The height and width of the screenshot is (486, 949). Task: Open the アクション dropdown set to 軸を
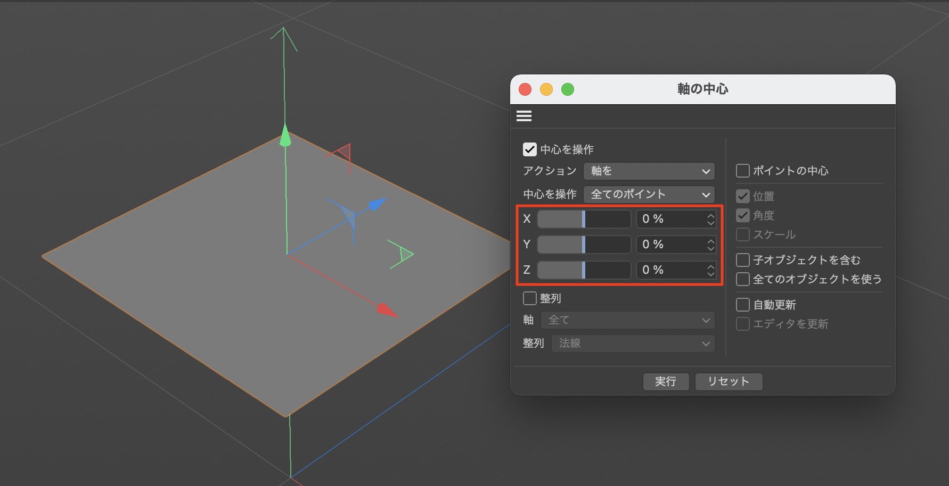pos(649,171)
